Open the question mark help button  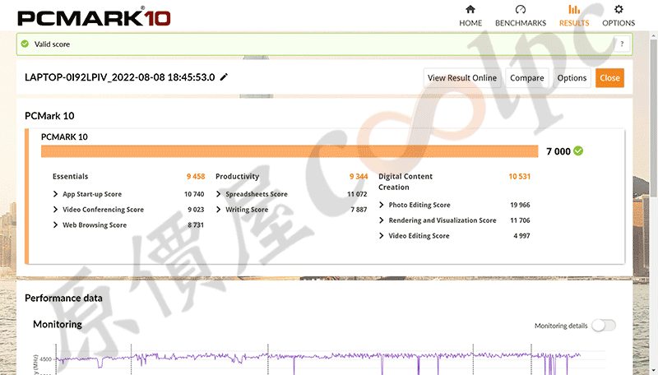622,44
